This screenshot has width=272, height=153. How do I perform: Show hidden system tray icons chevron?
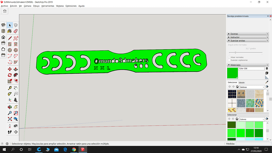click(239, 150)
